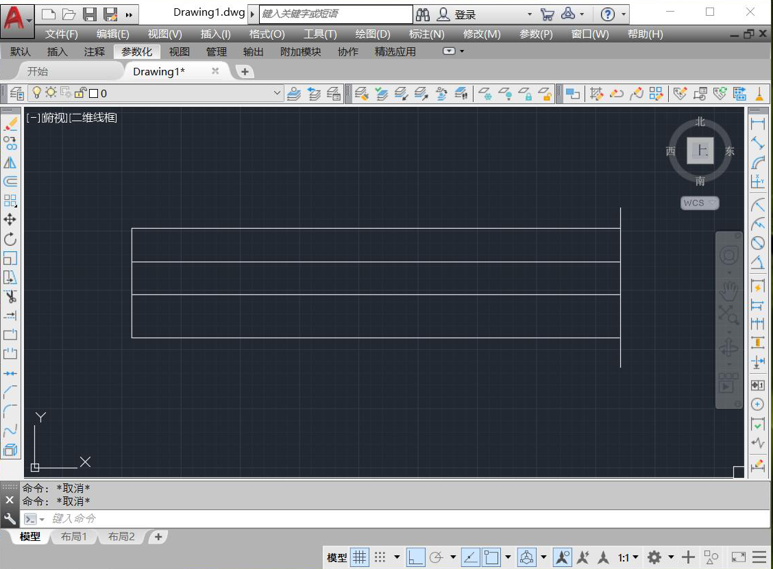Toggle object snap tracking in status bar
This screenshot has width=773, height=569.
coord(470,557)
